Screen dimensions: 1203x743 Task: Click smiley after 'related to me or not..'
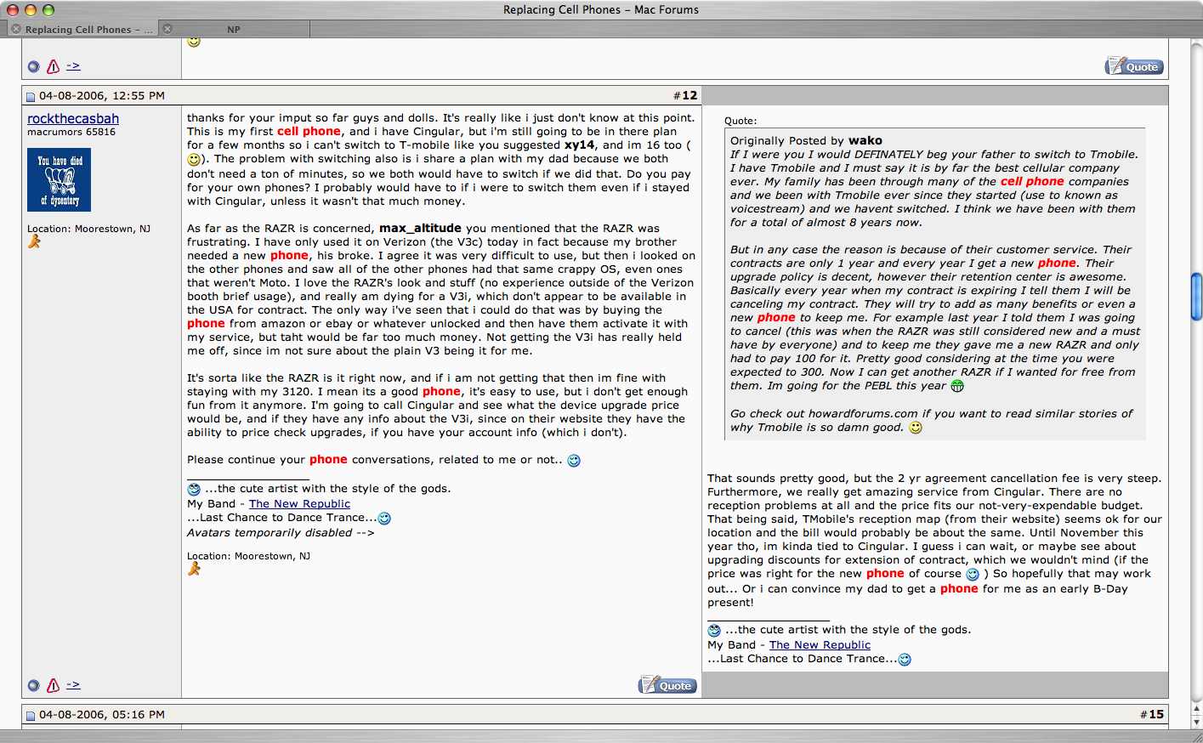(574, 461)
